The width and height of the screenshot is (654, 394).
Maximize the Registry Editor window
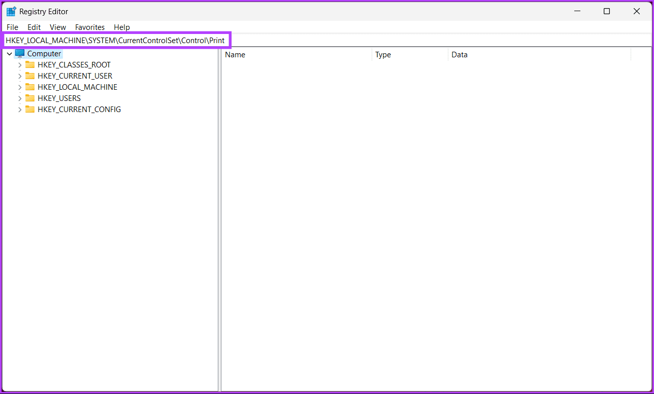pos(606,11)
